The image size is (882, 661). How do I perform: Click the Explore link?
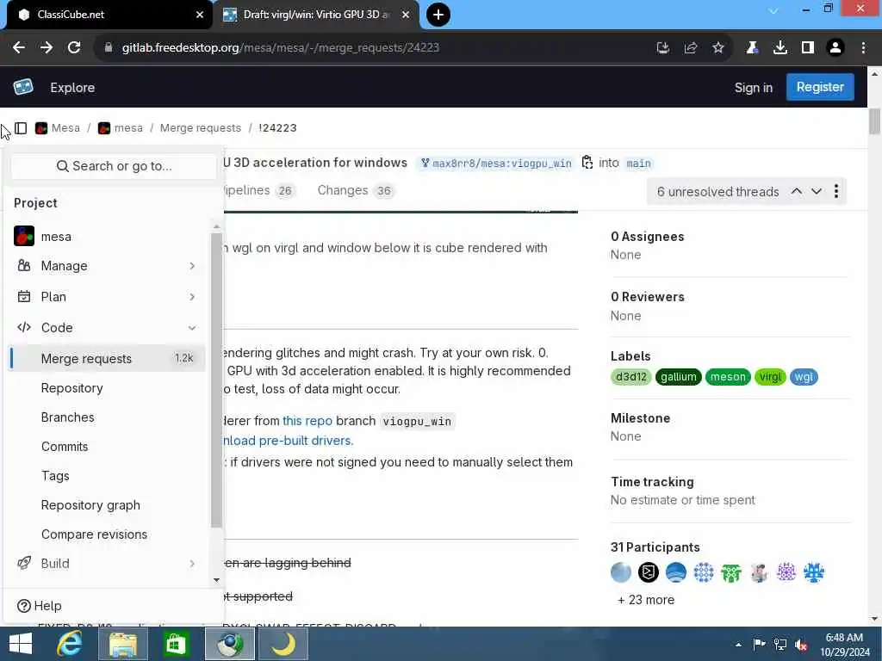pos(72,88)
